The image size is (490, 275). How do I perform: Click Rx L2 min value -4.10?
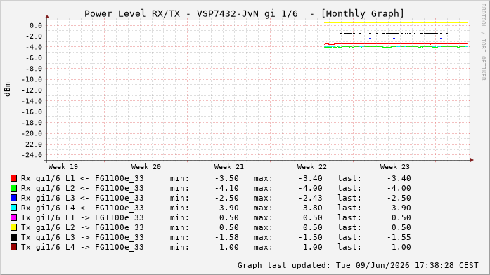(227, 188)
